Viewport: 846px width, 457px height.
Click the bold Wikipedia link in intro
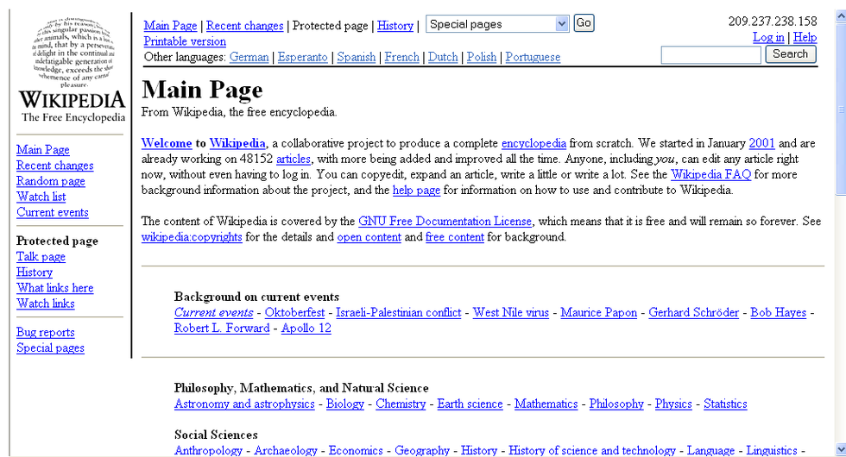pos(237,143)
